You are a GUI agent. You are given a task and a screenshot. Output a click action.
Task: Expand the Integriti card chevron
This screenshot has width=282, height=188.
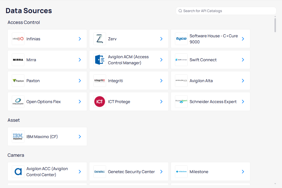[x=161, y=80]
